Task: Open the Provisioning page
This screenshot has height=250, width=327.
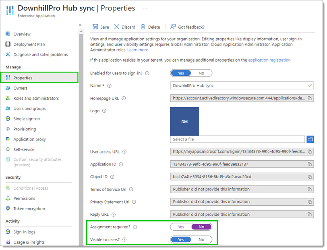Action: tap(25, 129)
